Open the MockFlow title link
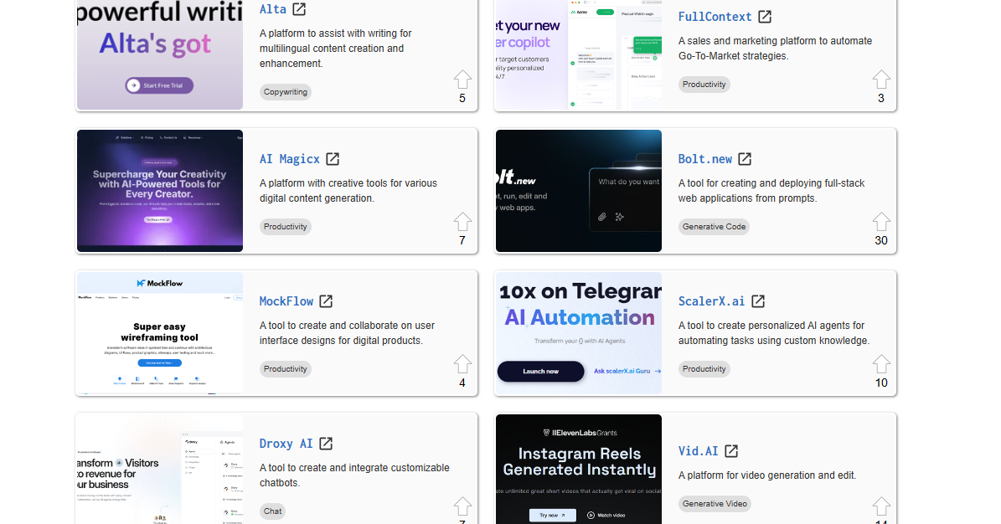This screenshot has height=524, width=1001. point(286,301)
